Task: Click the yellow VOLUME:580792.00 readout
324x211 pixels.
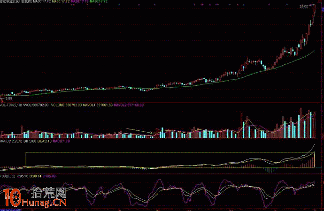Action: pyautogui.click(x=66, y=106)
